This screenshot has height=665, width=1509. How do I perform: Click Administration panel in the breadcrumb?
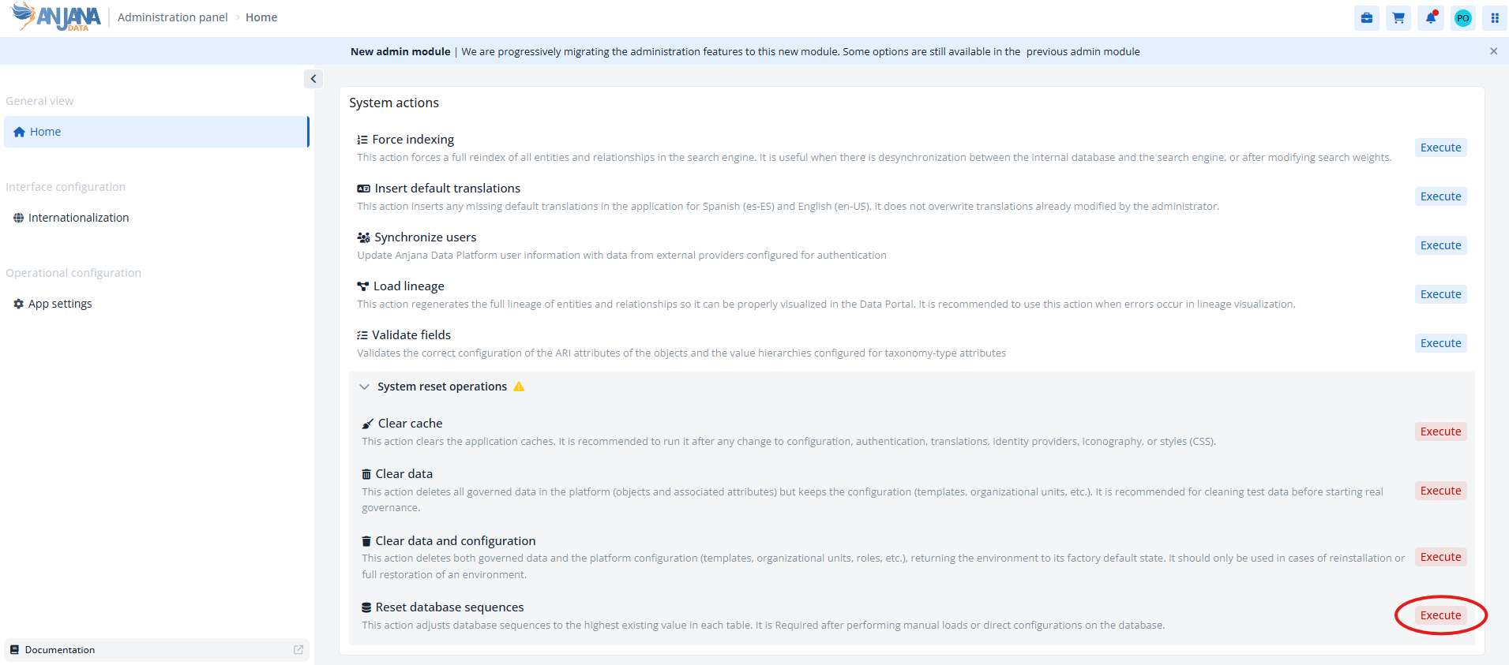tap(172, 17)
